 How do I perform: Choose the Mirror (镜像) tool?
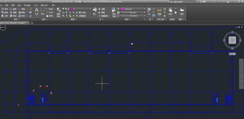pyautogui.click(x=13, y=12)
